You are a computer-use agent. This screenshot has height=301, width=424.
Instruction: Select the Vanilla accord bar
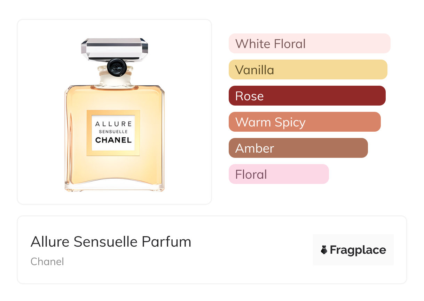[x=308, y=70]
